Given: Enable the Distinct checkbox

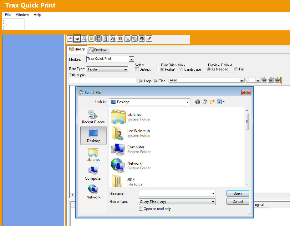Looking at the screenshot, I should (x=137, y=69).
